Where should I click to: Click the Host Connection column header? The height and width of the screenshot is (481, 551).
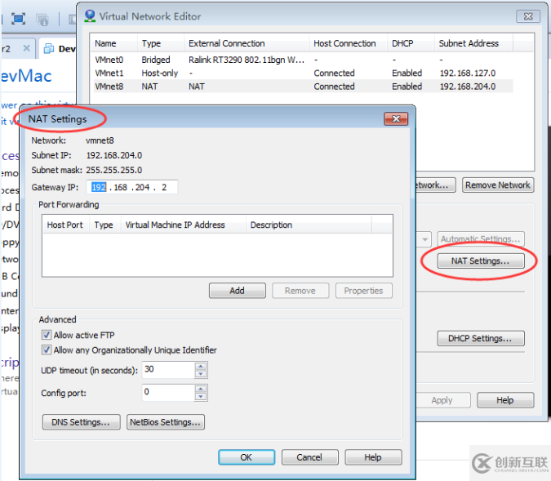point(349,43)
